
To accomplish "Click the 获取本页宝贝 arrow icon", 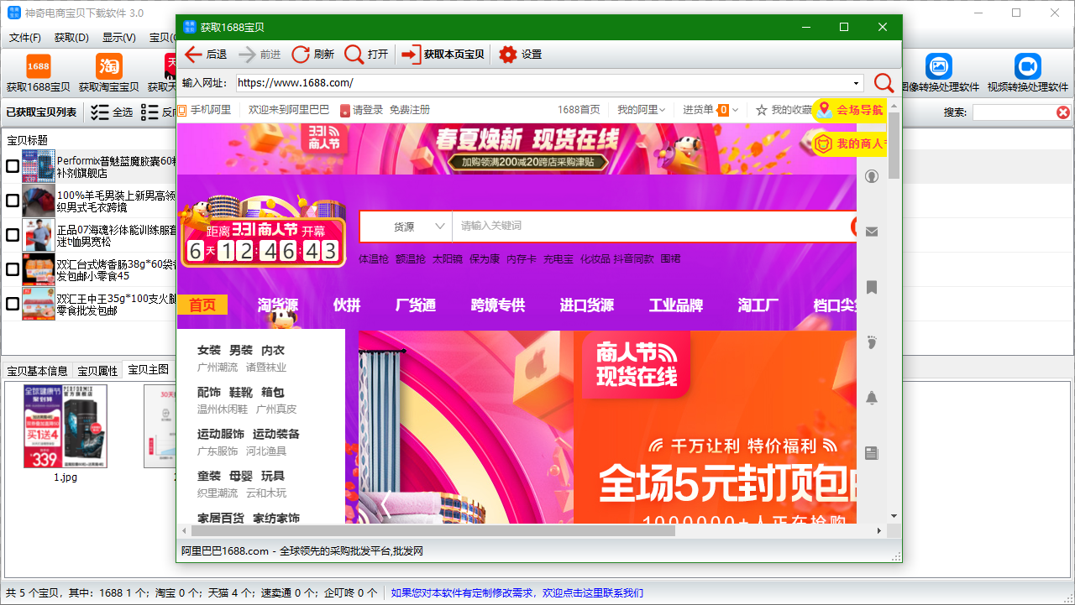I will 411,54.
